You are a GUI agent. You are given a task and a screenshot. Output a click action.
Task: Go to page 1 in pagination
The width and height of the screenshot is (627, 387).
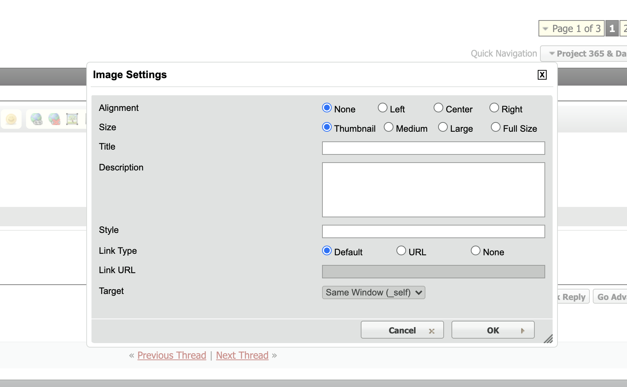[612, 29]
